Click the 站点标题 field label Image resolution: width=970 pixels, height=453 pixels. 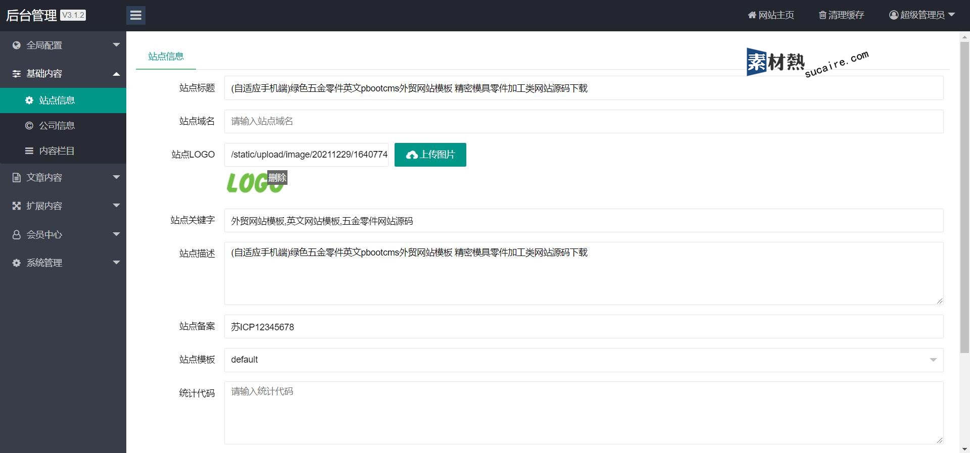click(197, 88)
